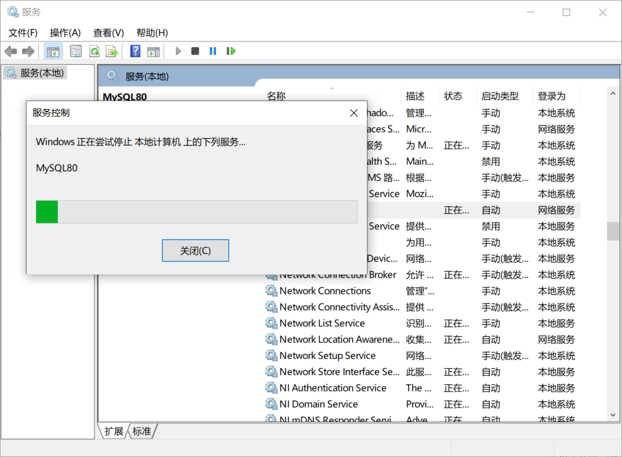The width and height of the screenshot is (622, 457).
Task: Select the Network Setup Service name
Action: (x=327, y=356)
